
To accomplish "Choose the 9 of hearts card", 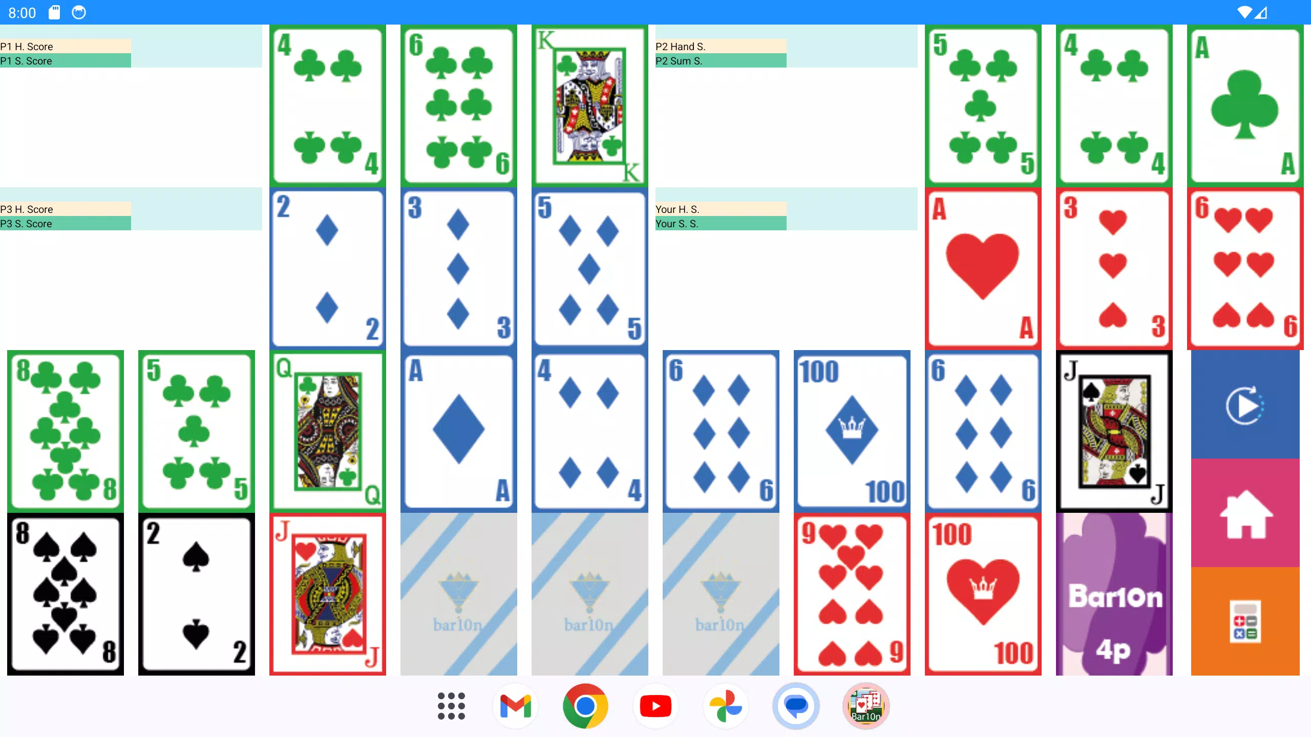I will pyautogui.click(x=852, y=594).
